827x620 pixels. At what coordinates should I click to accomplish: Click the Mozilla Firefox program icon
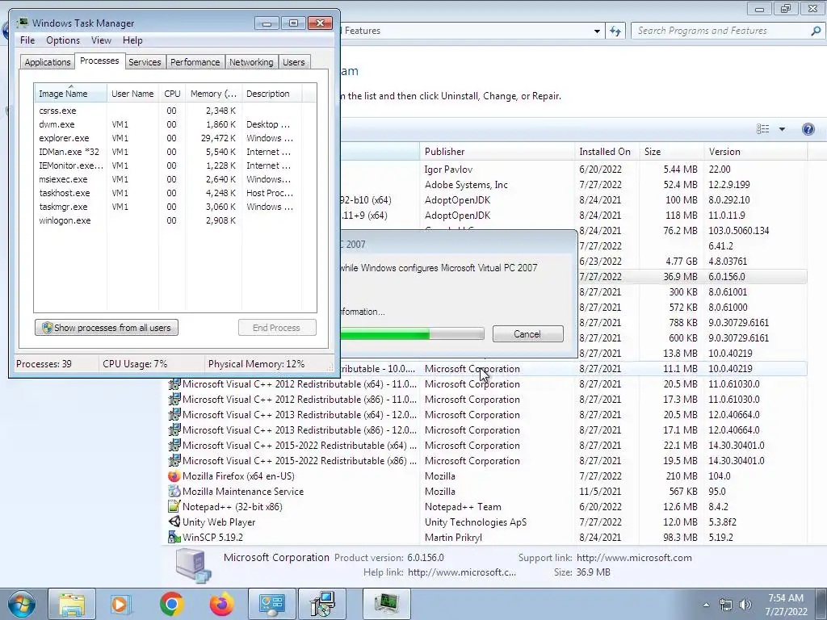click(174, 476)
